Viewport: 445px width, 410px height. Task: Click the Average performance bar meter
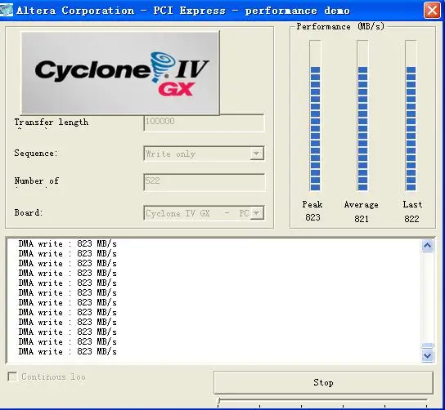pos(362,115)
